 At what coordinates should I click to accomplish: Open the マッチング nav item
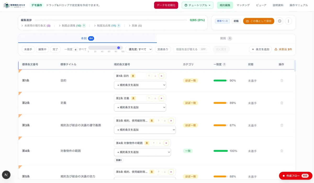pyautogui.click(x=243, y=5)
